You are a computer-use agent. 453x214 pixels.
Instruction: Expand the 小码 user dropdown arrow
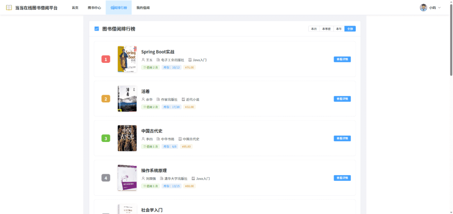click(x=440, y=8)
